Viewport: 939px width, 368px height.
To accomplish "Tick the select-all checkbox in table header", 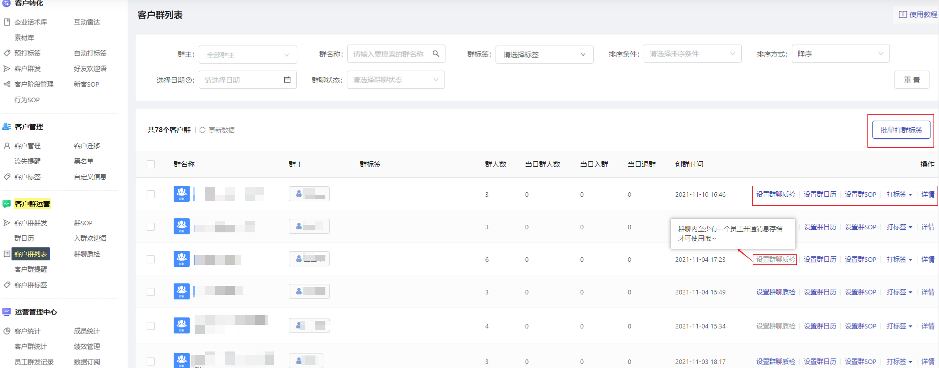I will click(x=151, y=164).
